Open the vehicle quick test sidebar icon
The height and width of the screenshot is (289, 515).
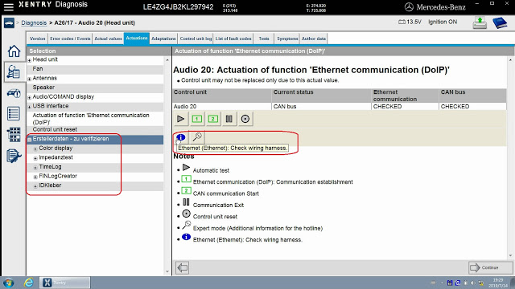point(14,93)
